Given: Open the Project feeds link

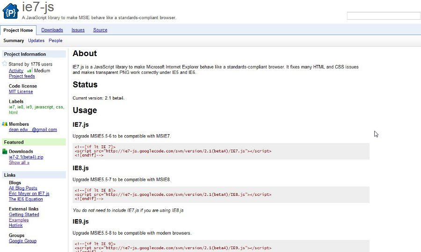Looking at the screenshot, I should point(22,76).
